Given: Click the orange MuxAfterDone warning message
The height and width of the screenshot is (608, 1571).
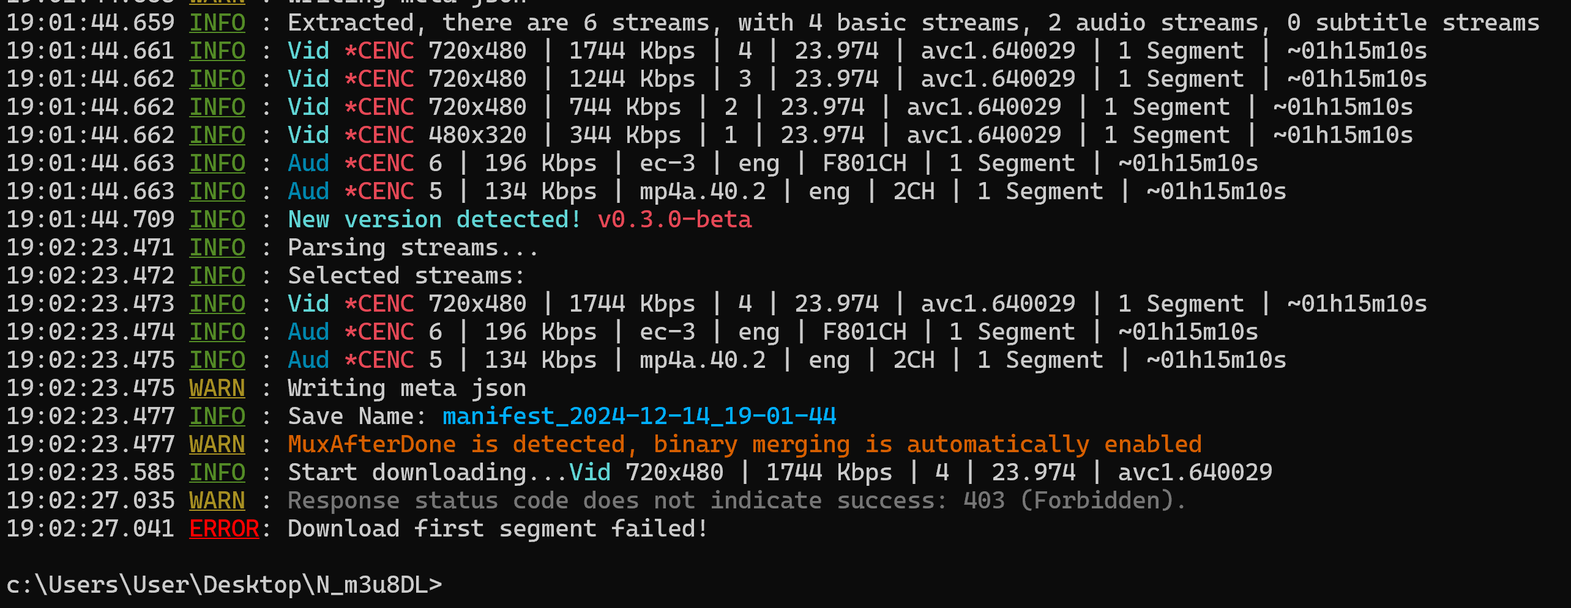Looking at the screenshot, I should (744, 444).
